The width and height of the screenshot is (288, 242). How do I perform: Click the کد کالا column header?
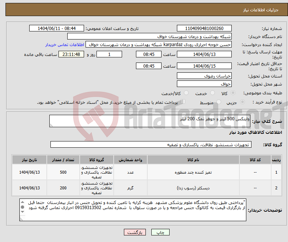click(255, 160)
